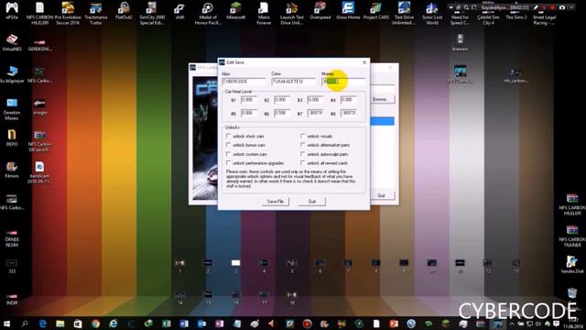Click the taskbar search magnifier
This screenshot has height=330, width=586.
(25, 324)
